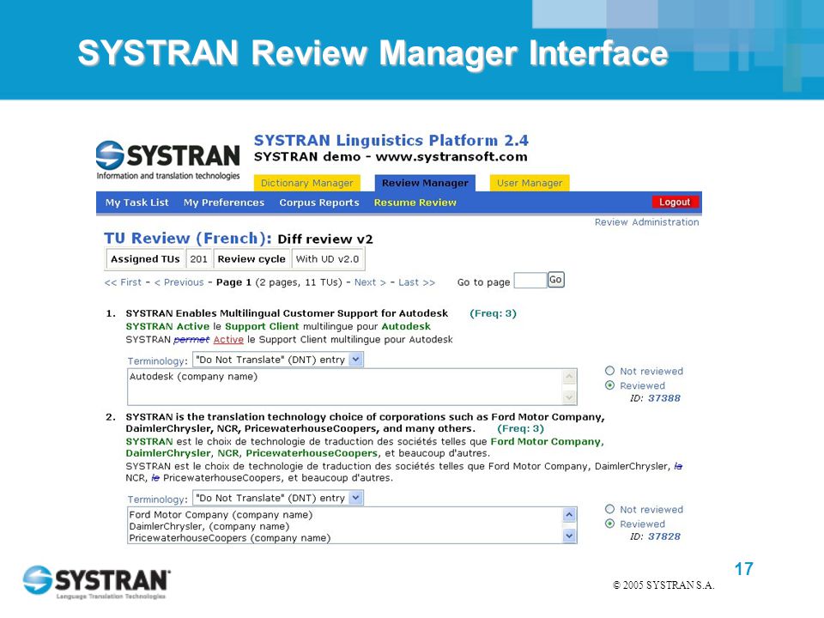Click the Autodesk (company name) text area
Viewport: 824px width, 618px height.
coord(352,387)
